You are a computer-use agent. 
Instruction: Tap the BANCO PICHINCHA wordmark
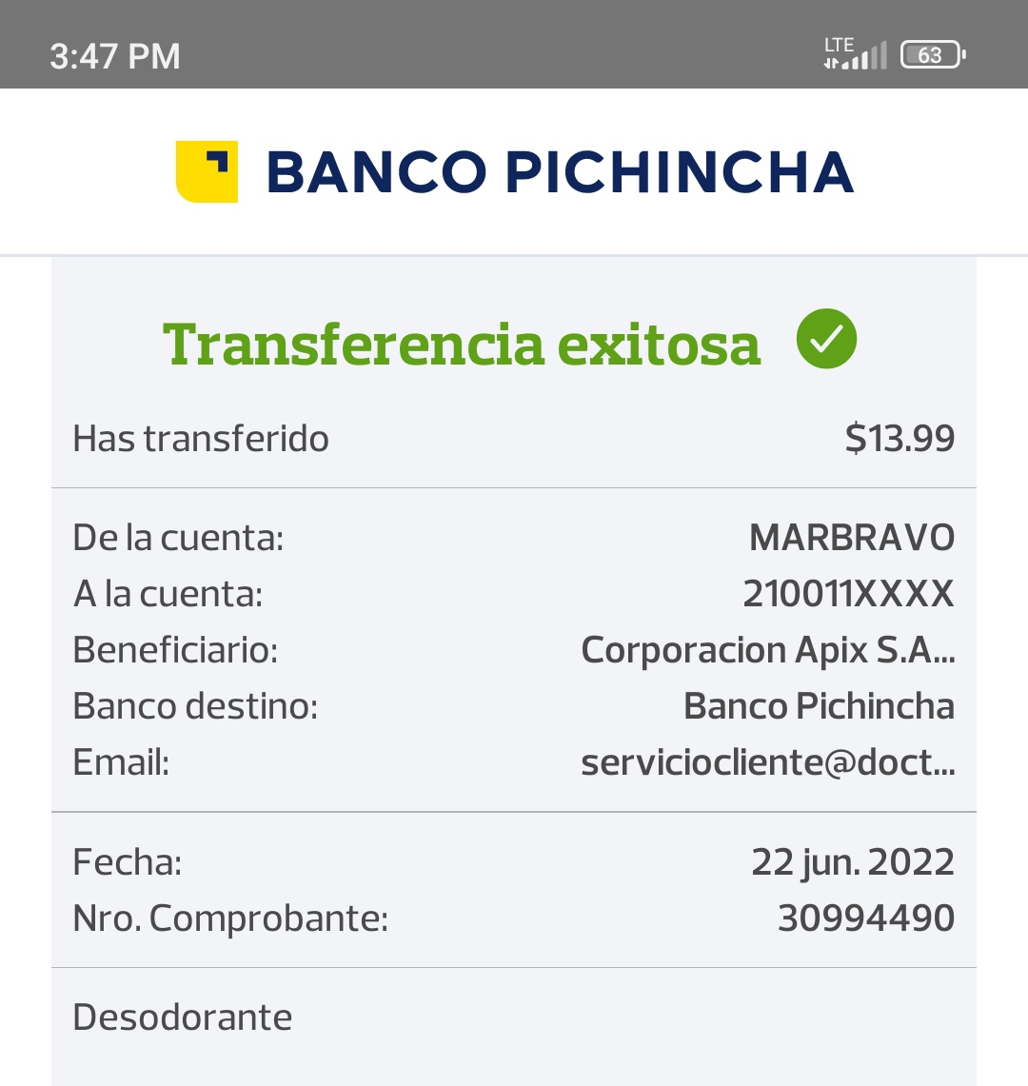pyautogui.click(x=560, y=172)
